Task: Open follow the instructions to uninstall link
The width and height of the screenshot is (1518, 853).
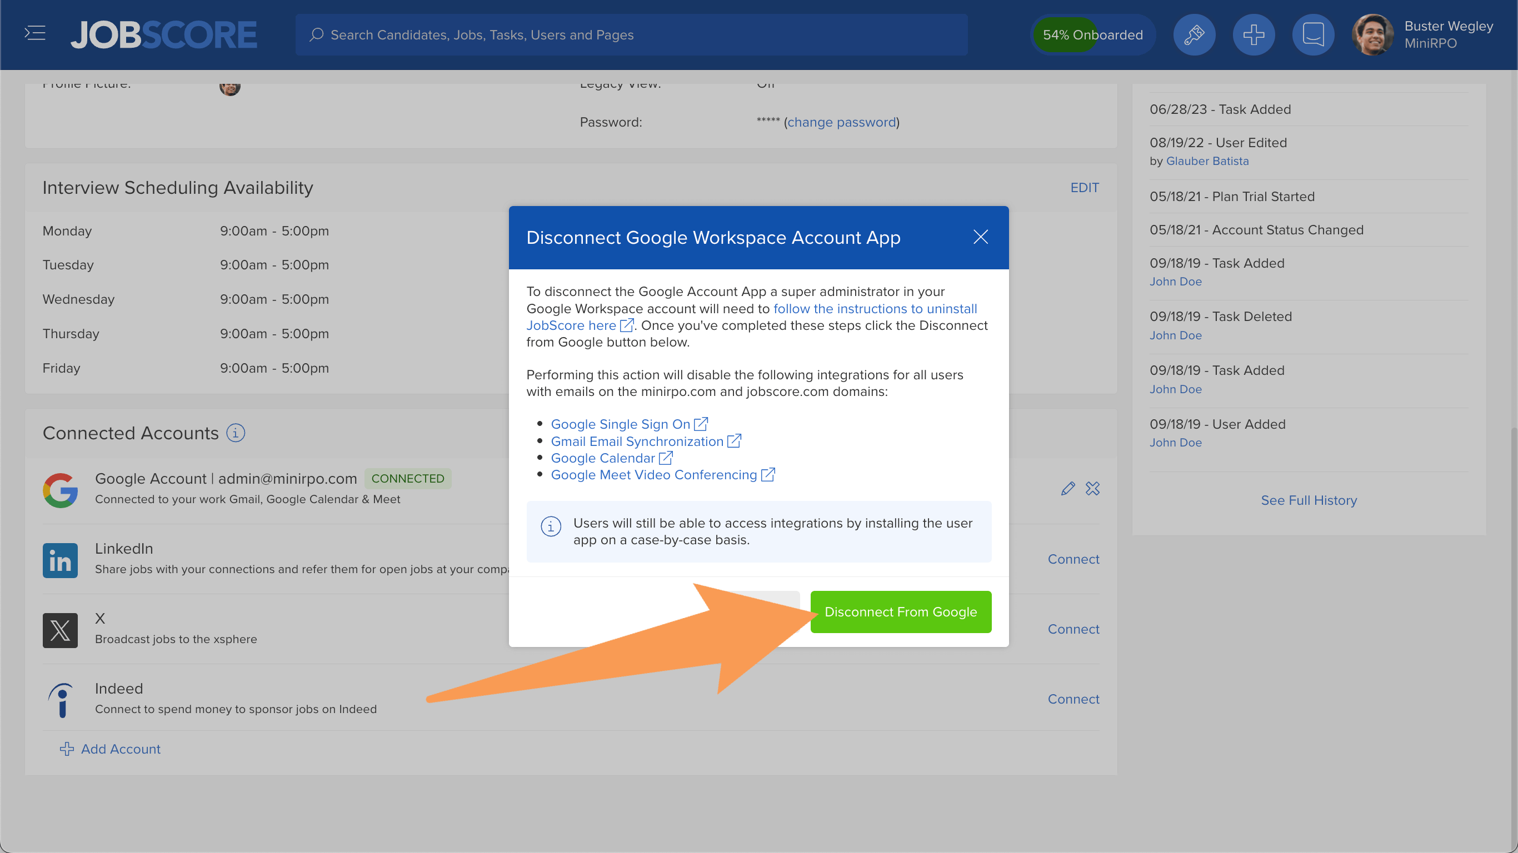Action: (x=875, y=309)
